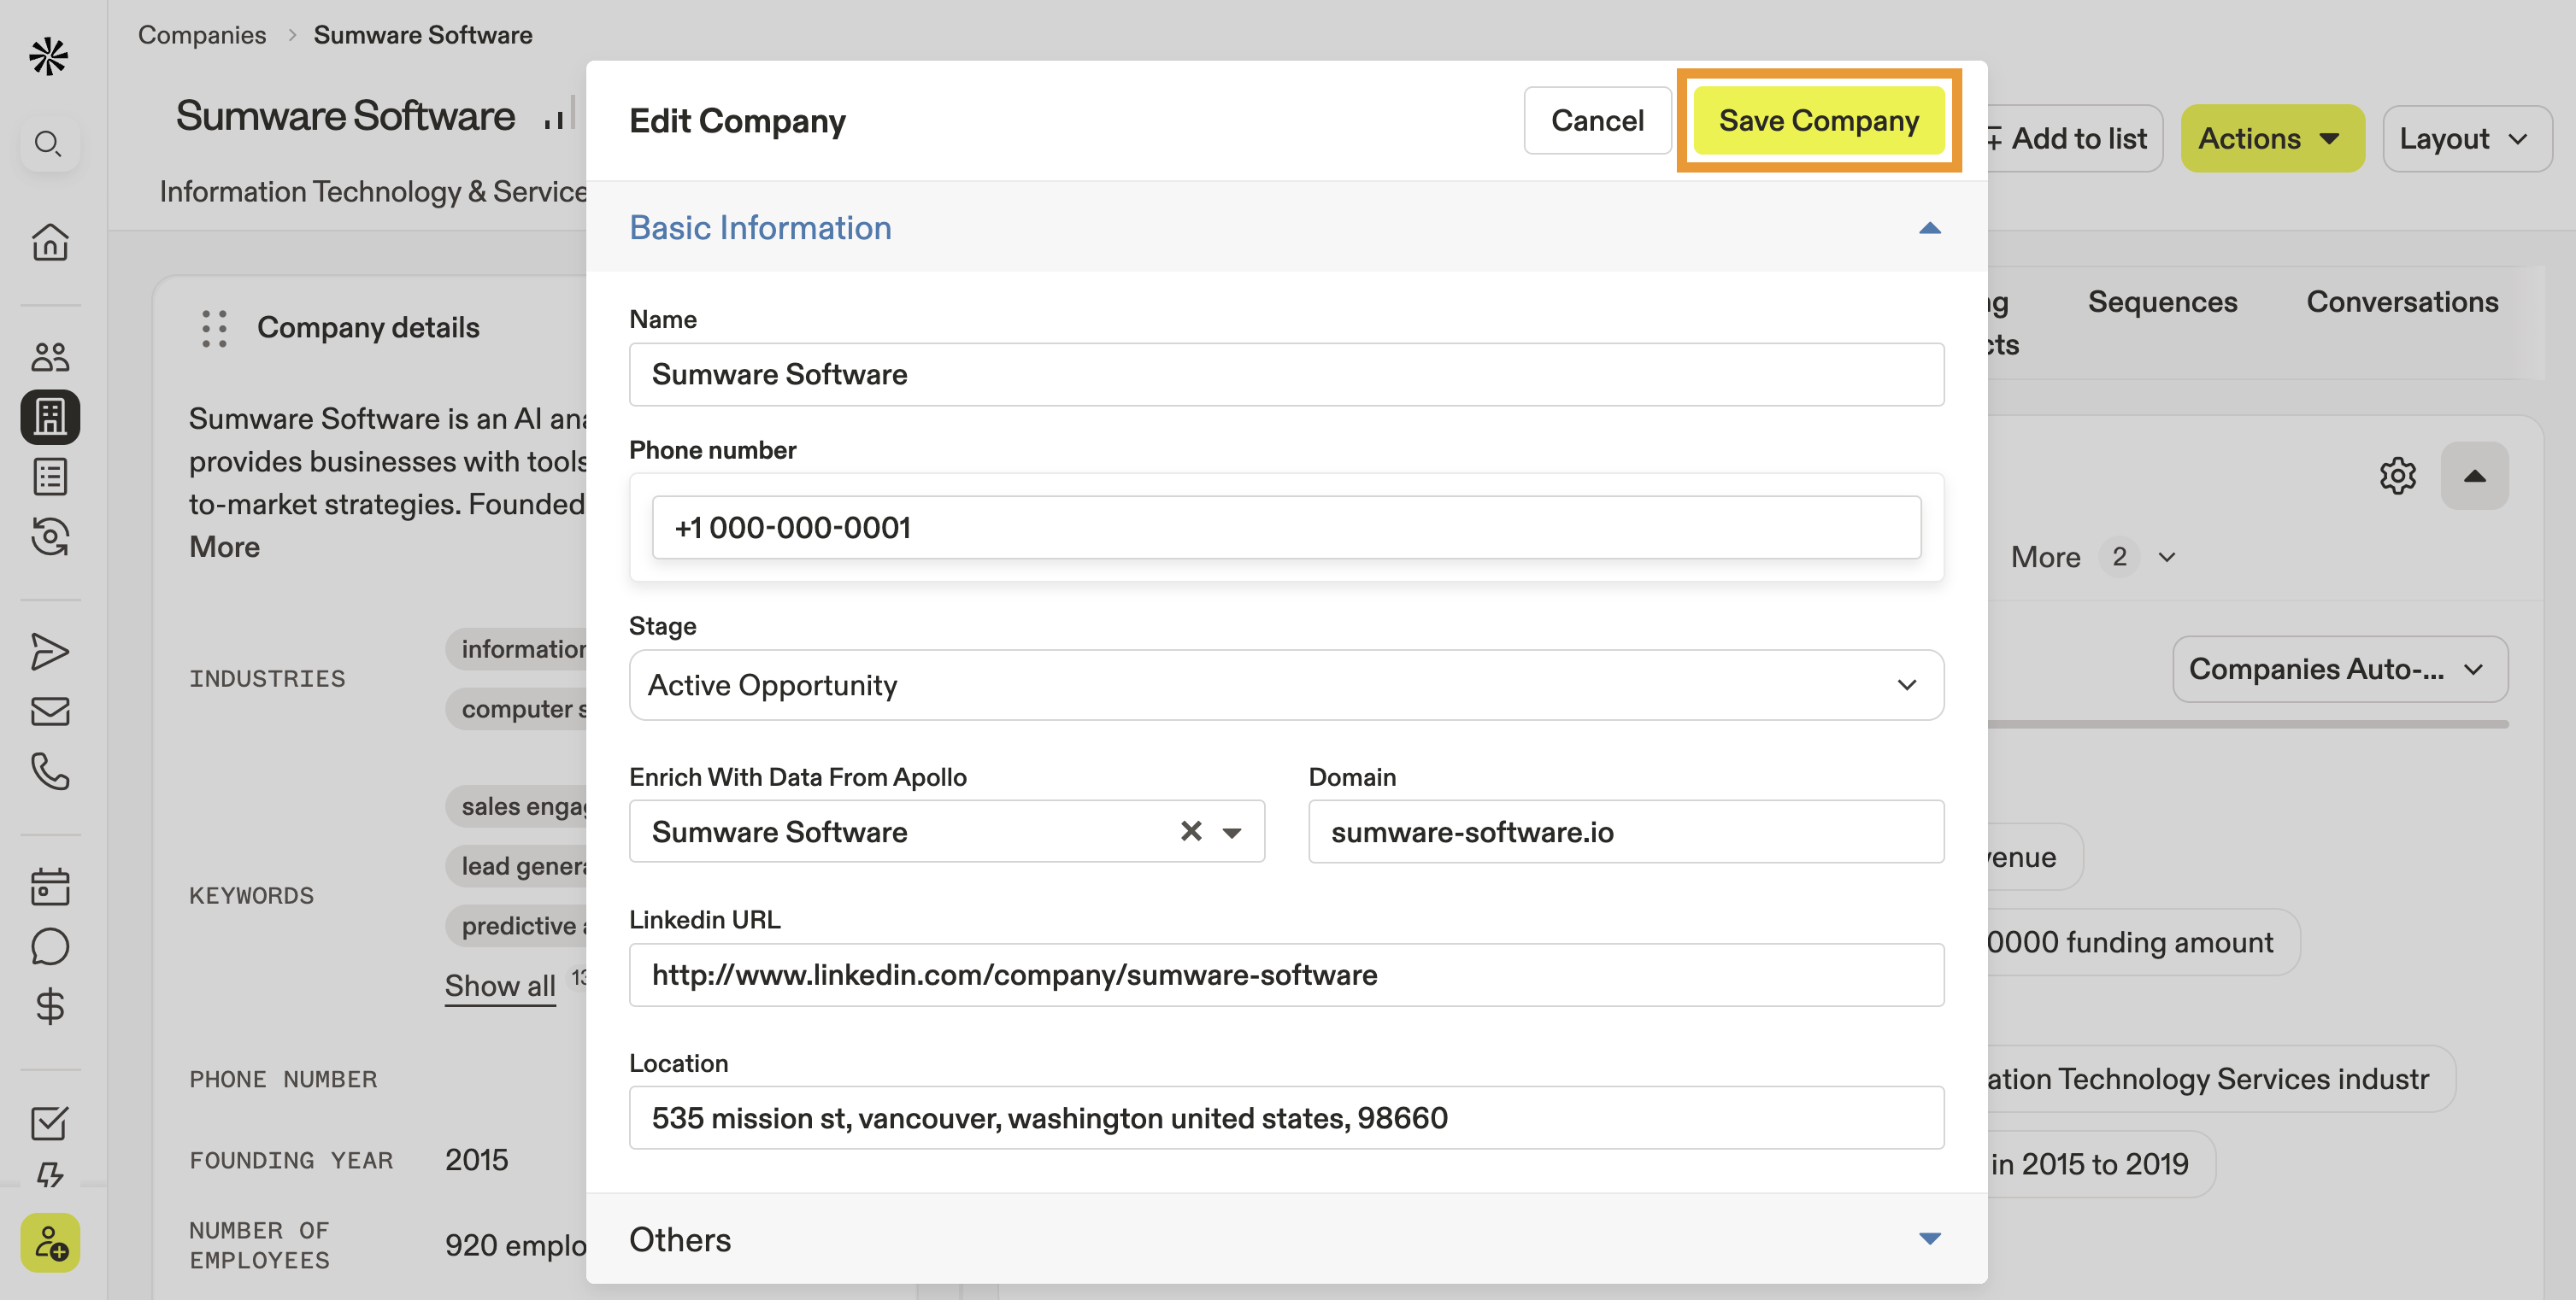Open the Layout dropdown
Viewport: 2576px width, 1300px height.
pyautogui.click(x=2465, y=139)
